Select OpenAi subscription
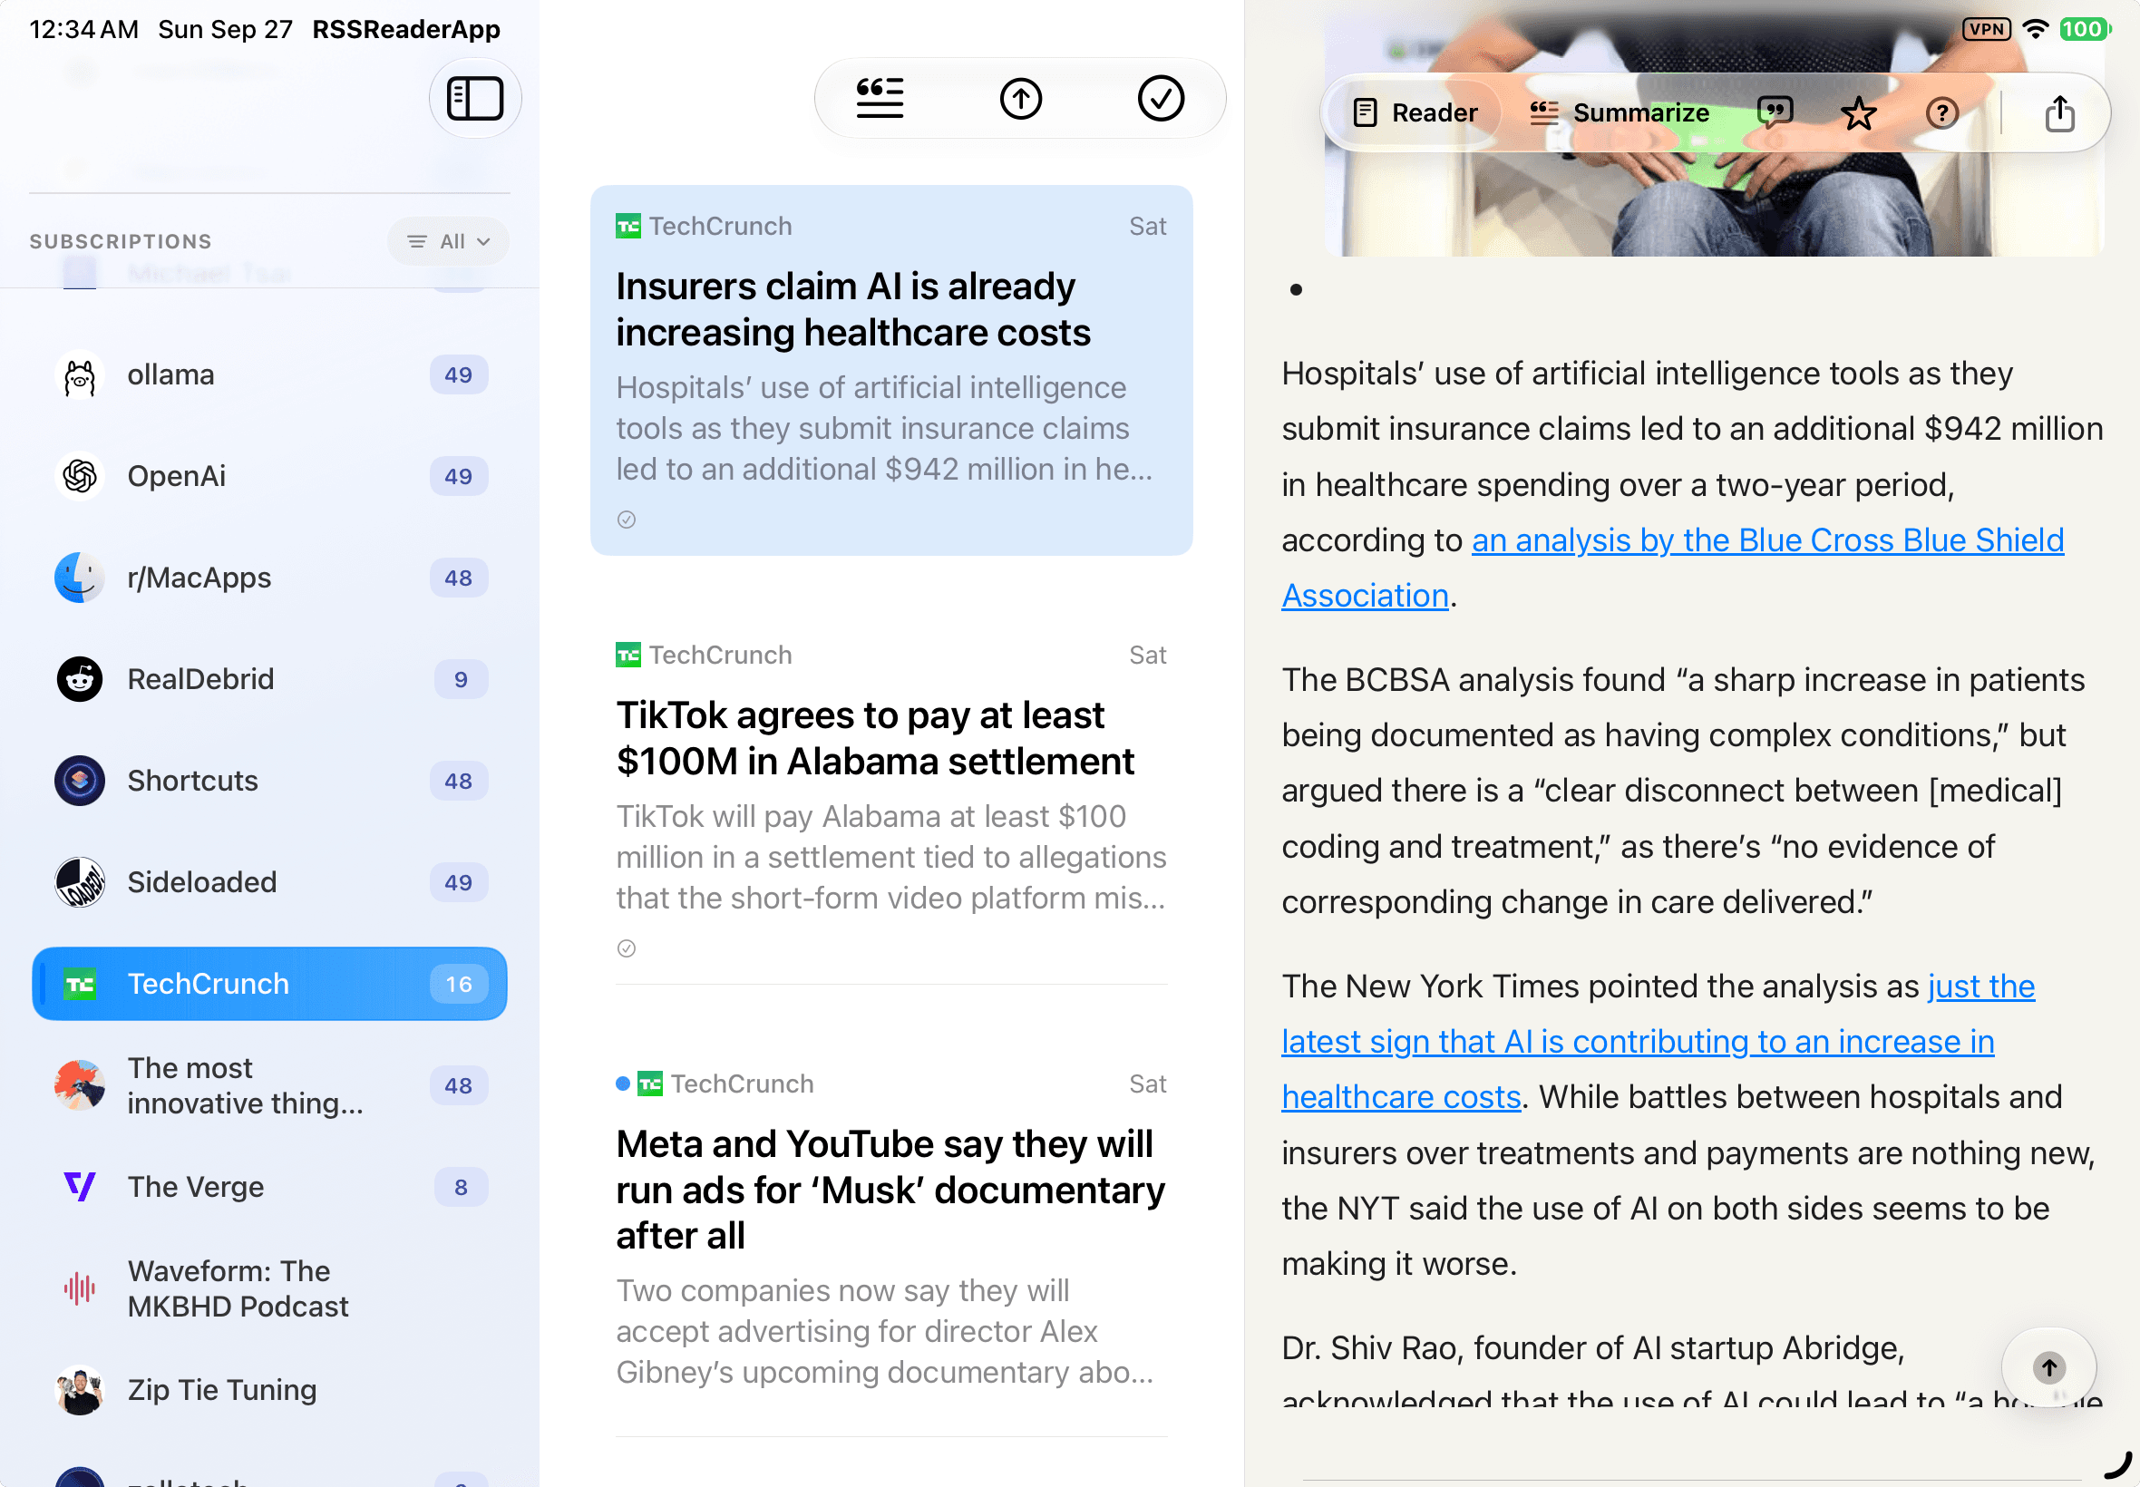Screen dimensions: 2140x1487 coord(269,476)
